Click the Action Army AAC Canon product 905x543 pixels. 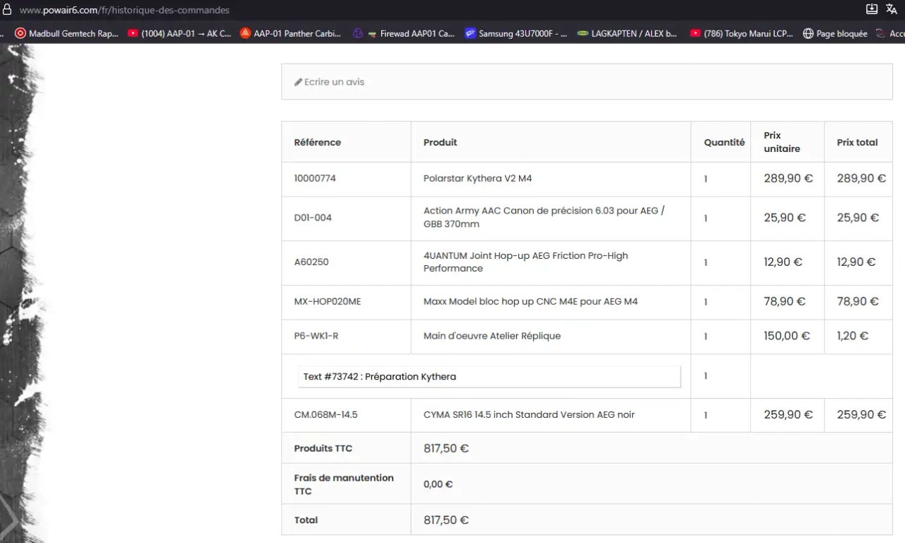pyautogui.click(x=543, y=217)
